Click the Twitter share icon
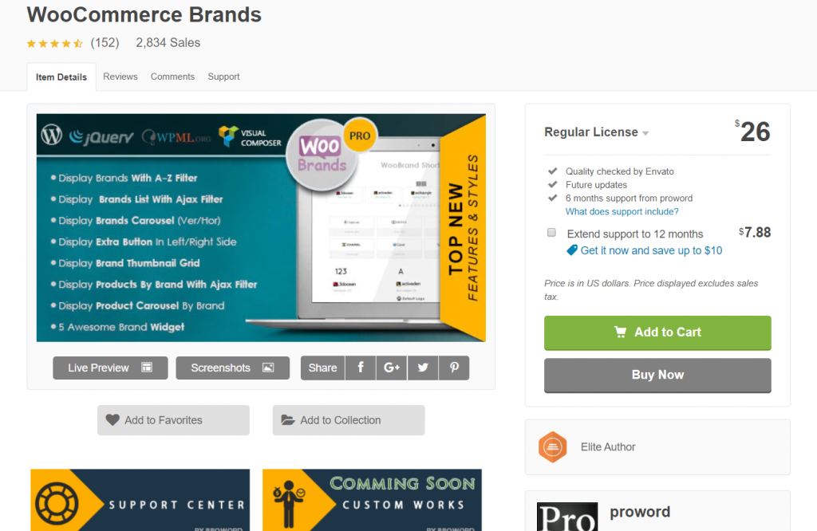 423,368
